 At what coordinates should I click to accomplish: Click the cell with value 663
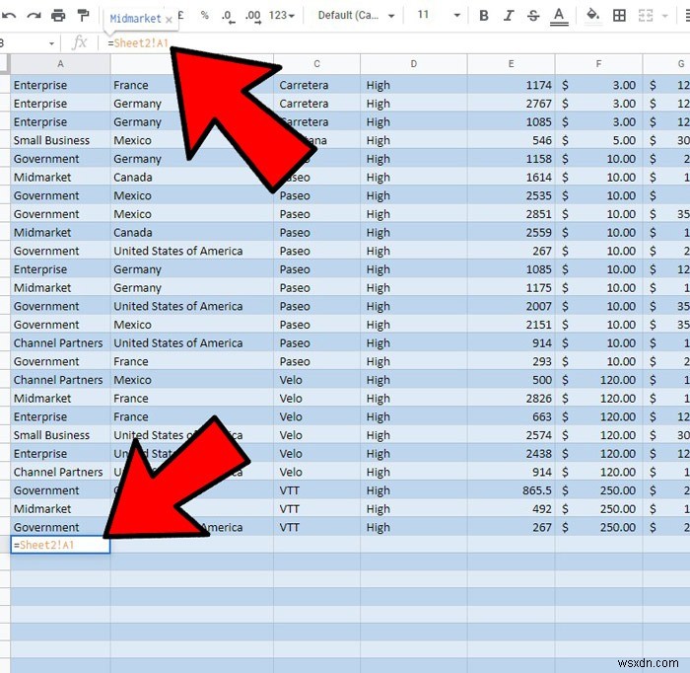[x=511, y=416]
